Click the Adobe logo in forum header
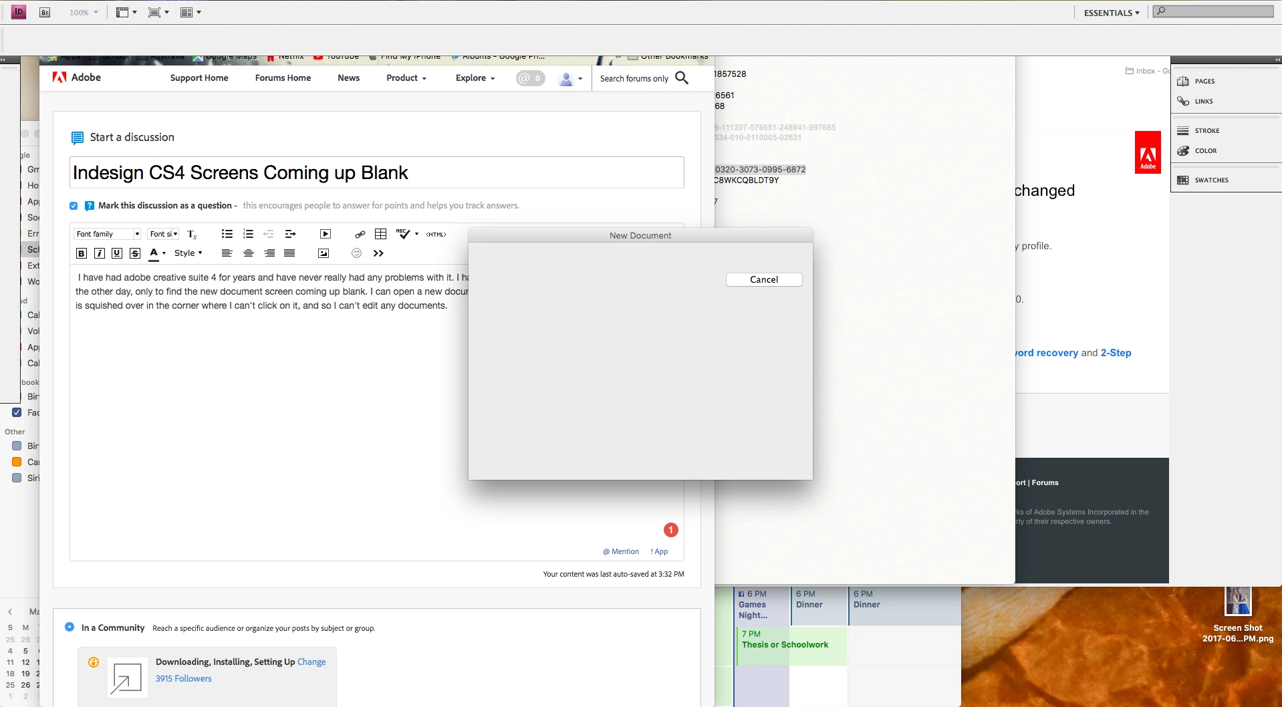This screenshot has height=707, width=1282. 77,77
